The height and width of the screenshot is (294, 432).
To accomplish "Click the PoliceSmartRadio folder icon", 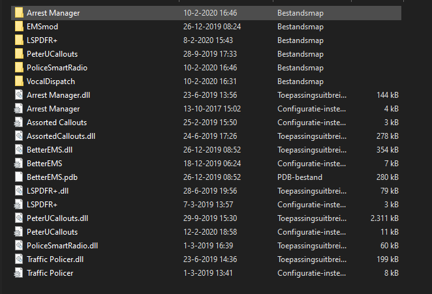I will tap(19, 68).
